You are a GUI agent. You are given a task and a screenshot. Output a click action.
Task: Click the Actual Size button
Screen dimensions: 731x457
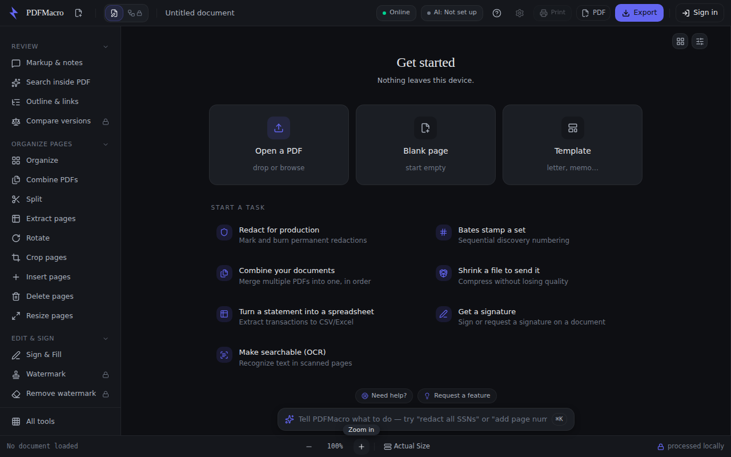(x=407, y=446)
